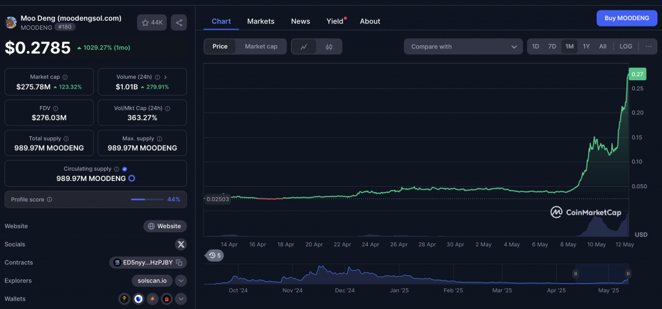Click FDV info icon
This screenshot has height=309, width=662.
(x=56, y=109)
